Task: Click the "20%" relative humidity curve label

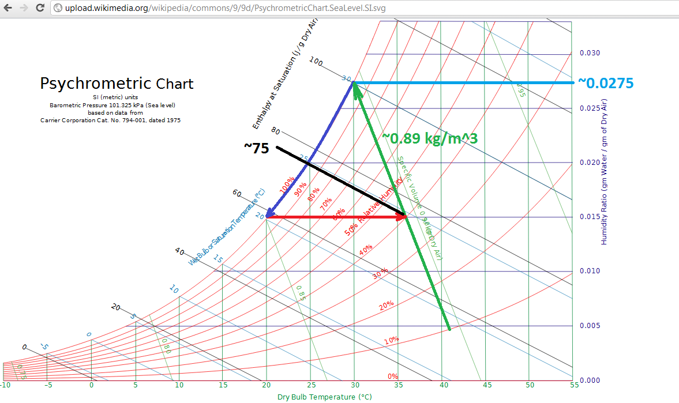Action: coord(387,306)
